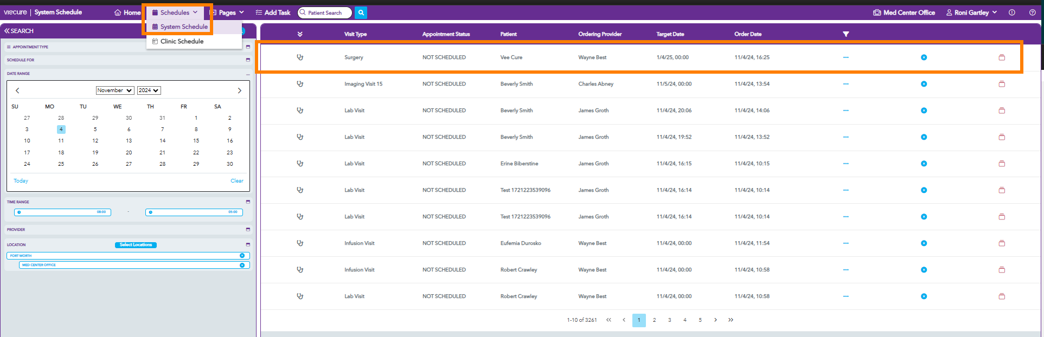Open the November month dropdown

(115, 90)
